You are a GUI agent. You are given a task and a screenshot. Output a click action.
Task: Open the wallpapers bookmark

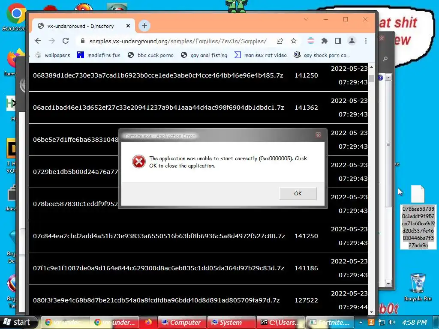click(53, 55)
